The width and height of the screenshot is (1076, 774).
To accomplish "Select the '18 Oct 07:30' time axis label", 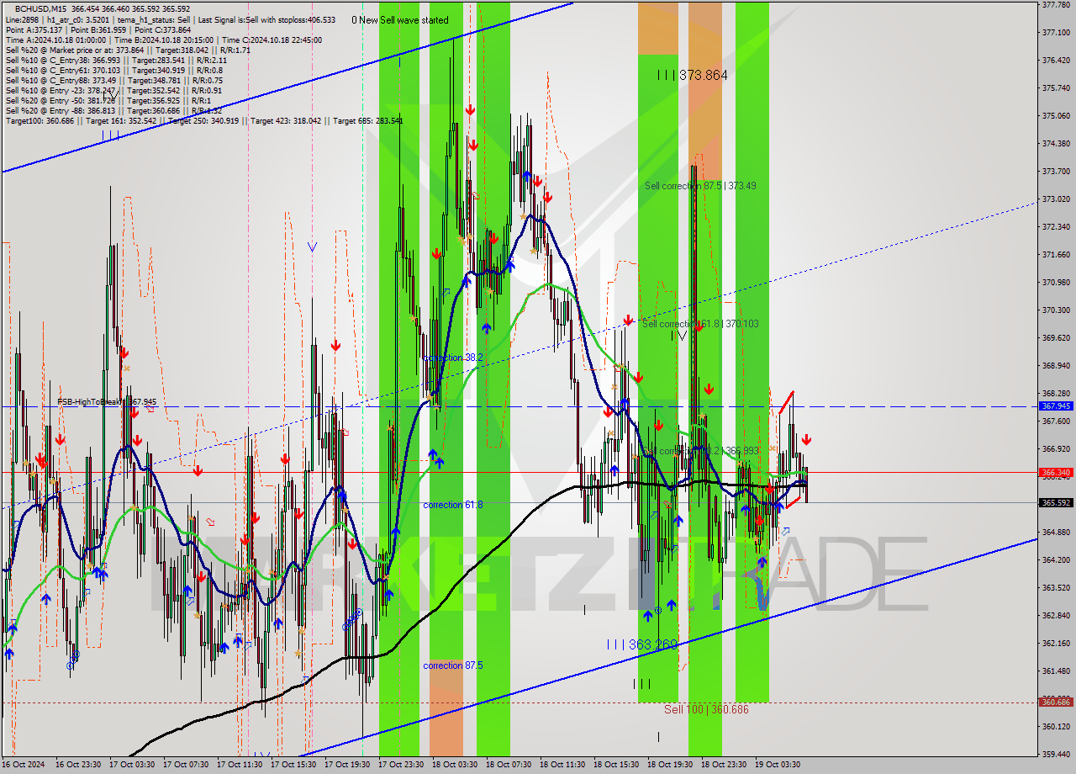I will 509,765.
